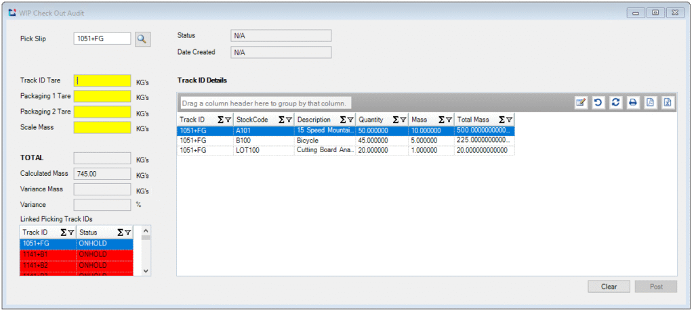Click quantity cell 45.000000
This screenshot has height=311, width=694.
coord(382,141)
